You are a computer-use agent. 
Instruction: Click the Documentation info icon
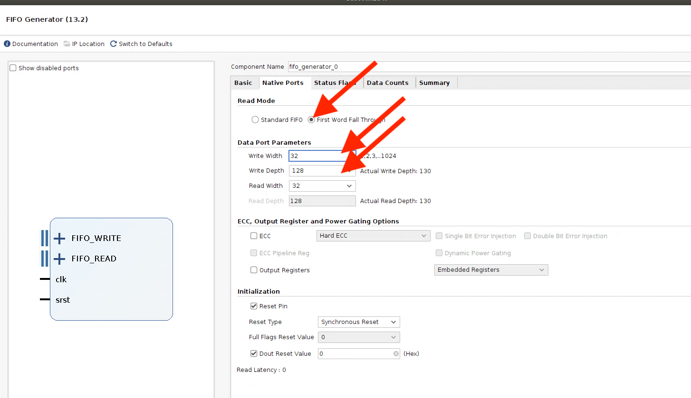[7, 44]
